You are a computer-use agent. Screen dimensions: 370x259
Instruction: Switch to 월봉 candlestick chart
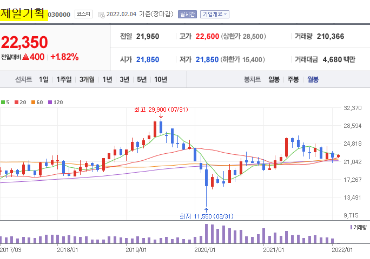(x=313, y=79)
